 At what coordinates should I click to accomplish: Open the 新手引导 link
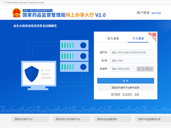[x=156, y=13]
